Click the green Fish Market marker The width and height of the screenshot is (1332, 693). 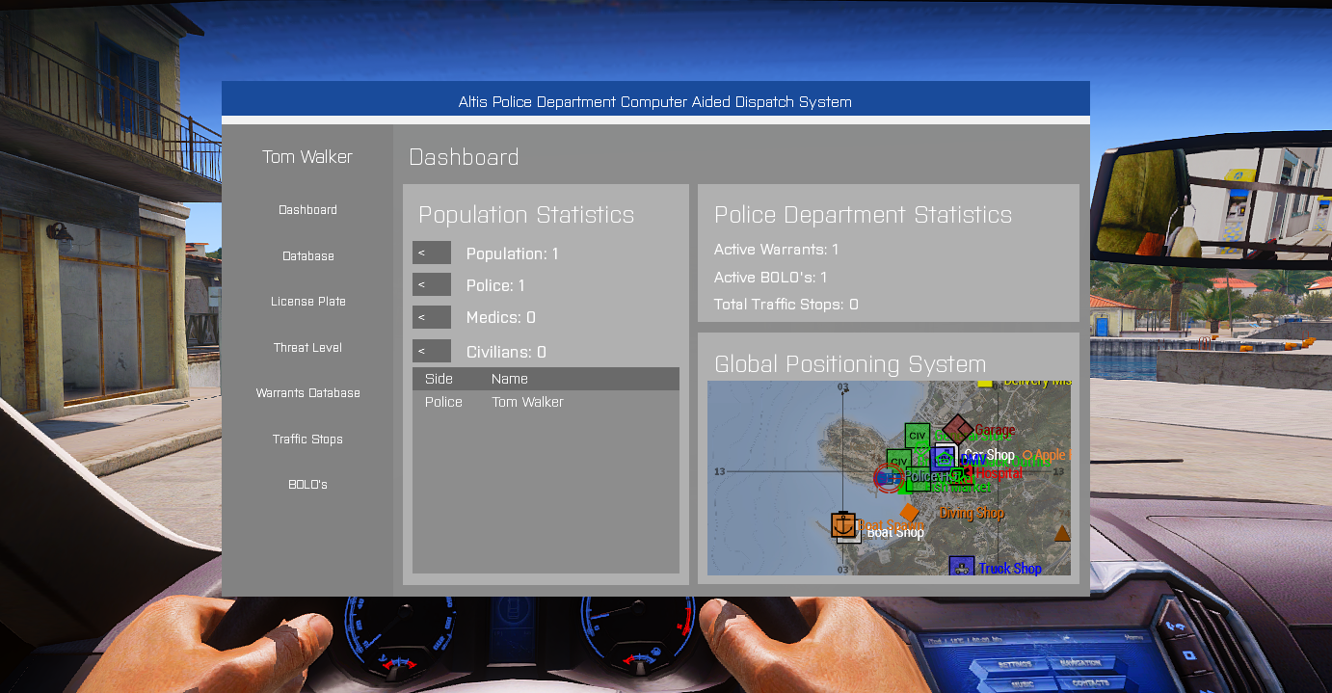pyautogui.click(x=955, y=472)
